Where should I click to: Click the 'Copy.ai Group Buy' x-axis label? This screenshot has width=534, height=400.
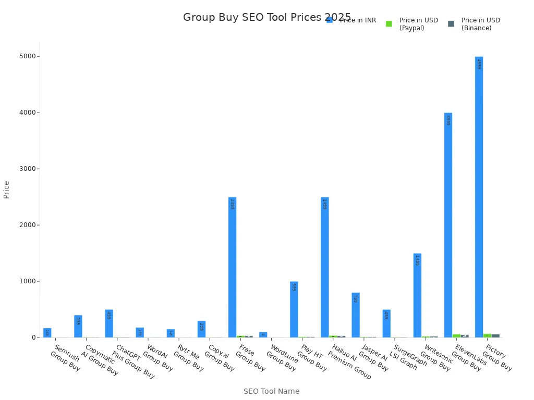click(x=220, y=358)
